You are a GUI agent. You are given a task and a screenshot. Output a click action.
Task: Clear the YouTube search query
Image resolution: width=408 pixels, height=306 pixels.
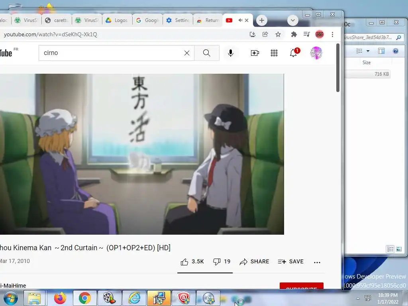point(187,53)
